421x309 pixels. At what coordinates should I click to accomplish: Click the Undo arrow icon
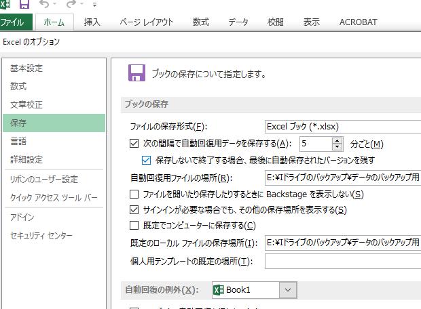(45, 5)
